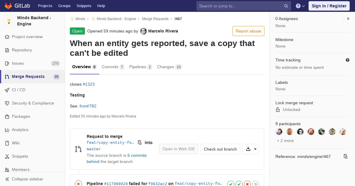Click the Check out branch button
Screen dimensions: 355x186
(x=220, y=149)
